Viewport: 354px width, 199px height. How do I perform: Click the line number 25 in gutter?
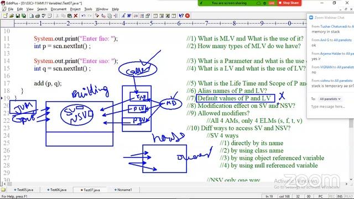click(7, 143)
